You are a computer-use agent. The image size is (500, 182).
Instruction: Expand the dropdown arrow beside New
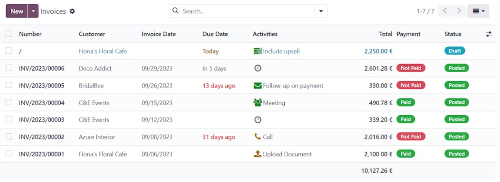pos(33,11)
